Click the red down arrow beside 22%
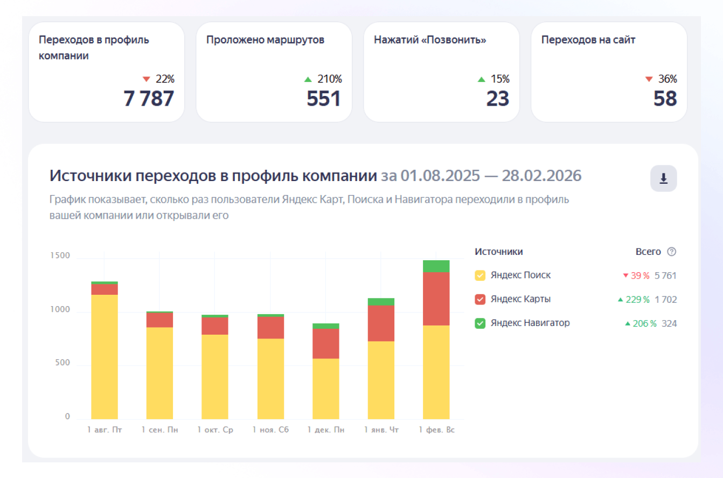 (146, 79)
